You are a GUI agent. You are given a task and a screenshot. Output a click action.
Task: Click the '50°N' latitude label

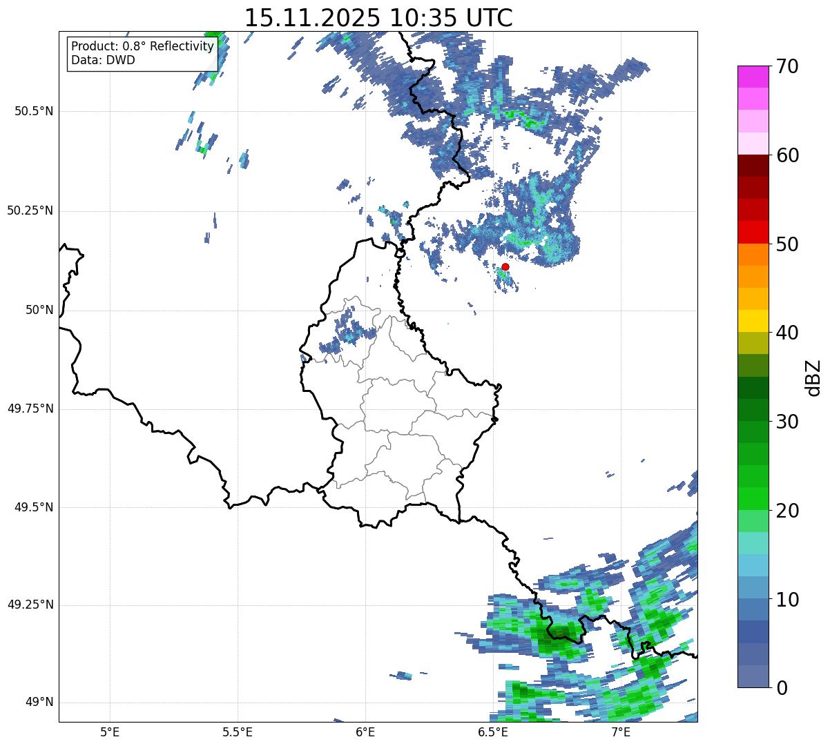39,311
